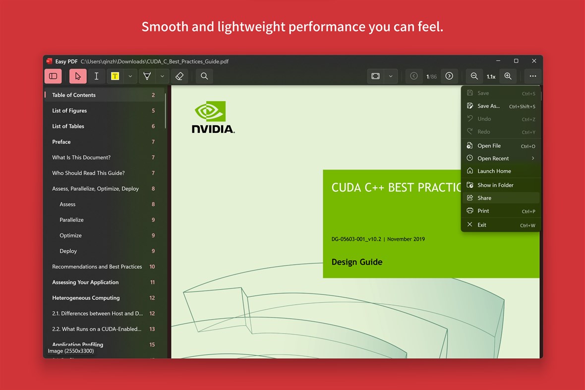
Task: Jump to List of Figures entry
Action: (104, 111)
